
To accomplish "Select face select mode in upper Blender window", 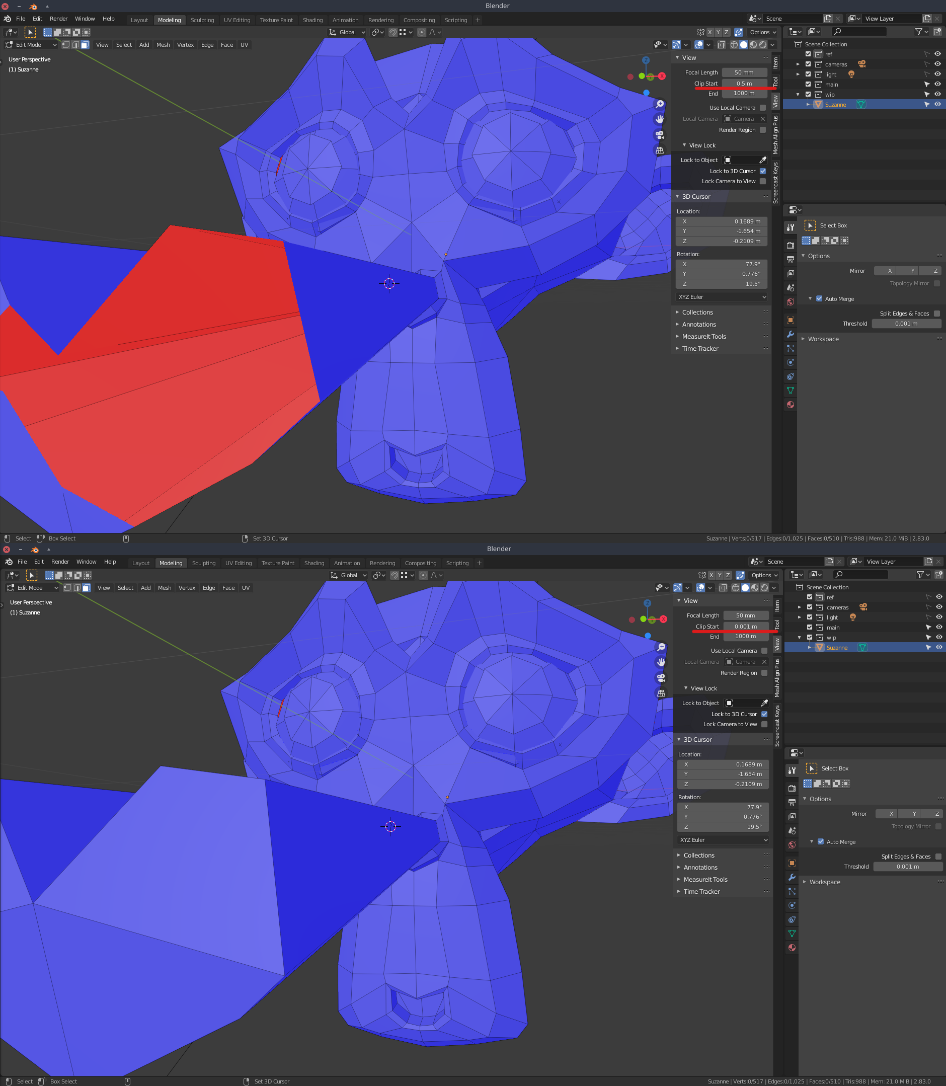I will point(85,45).
